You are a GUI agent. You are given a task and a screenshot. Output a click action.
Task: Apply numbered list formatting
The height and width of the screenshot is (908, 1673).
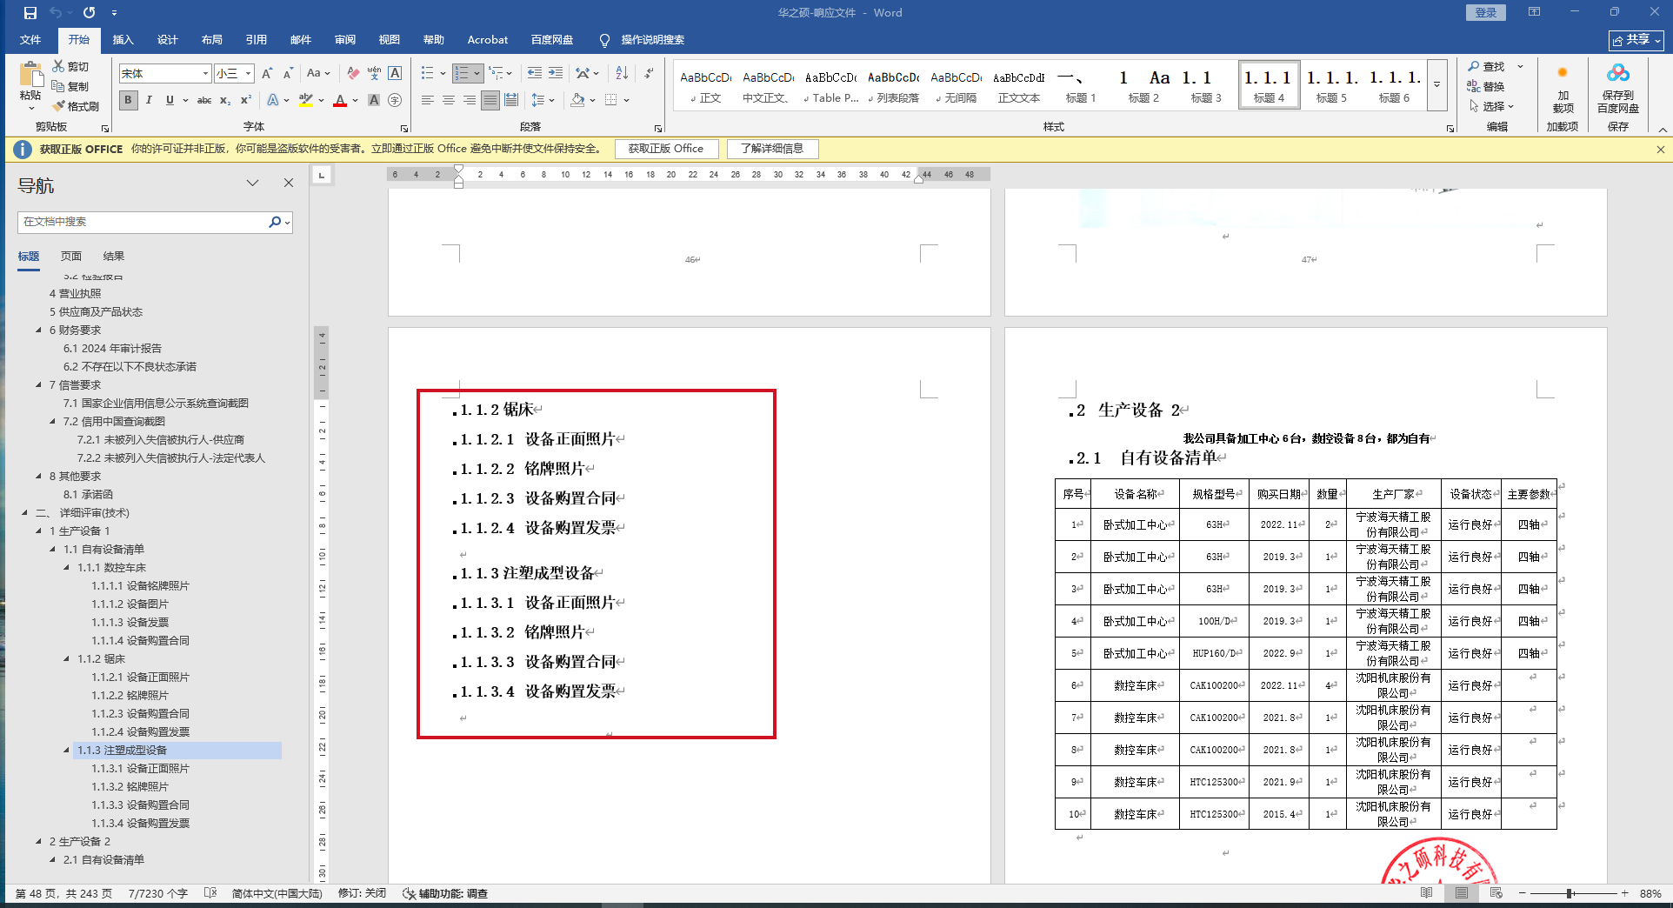coord(462,73)
